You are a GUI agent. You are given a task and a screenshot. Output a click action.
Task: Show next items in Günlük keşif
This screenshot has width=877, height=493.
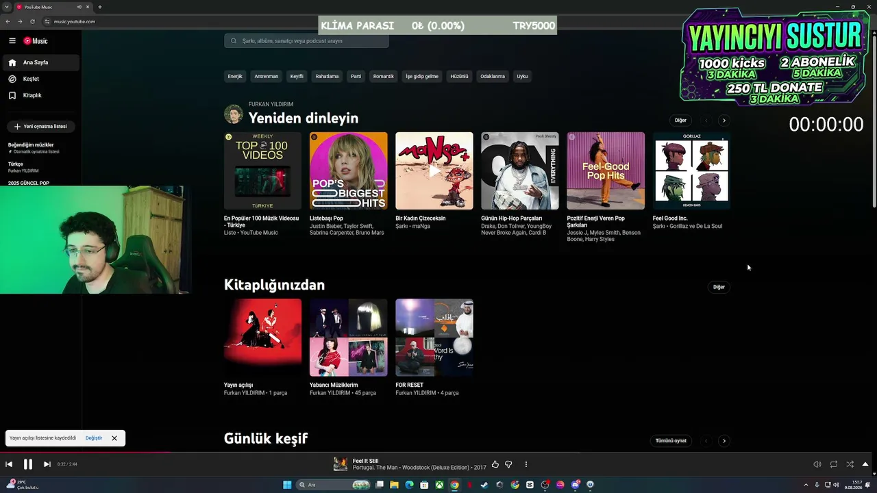724,441
